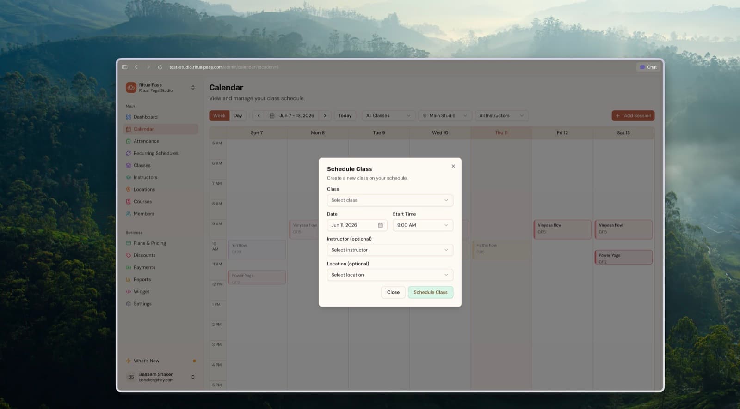Open Dashboard in the sidebar
740x409 pixels.
161,117
